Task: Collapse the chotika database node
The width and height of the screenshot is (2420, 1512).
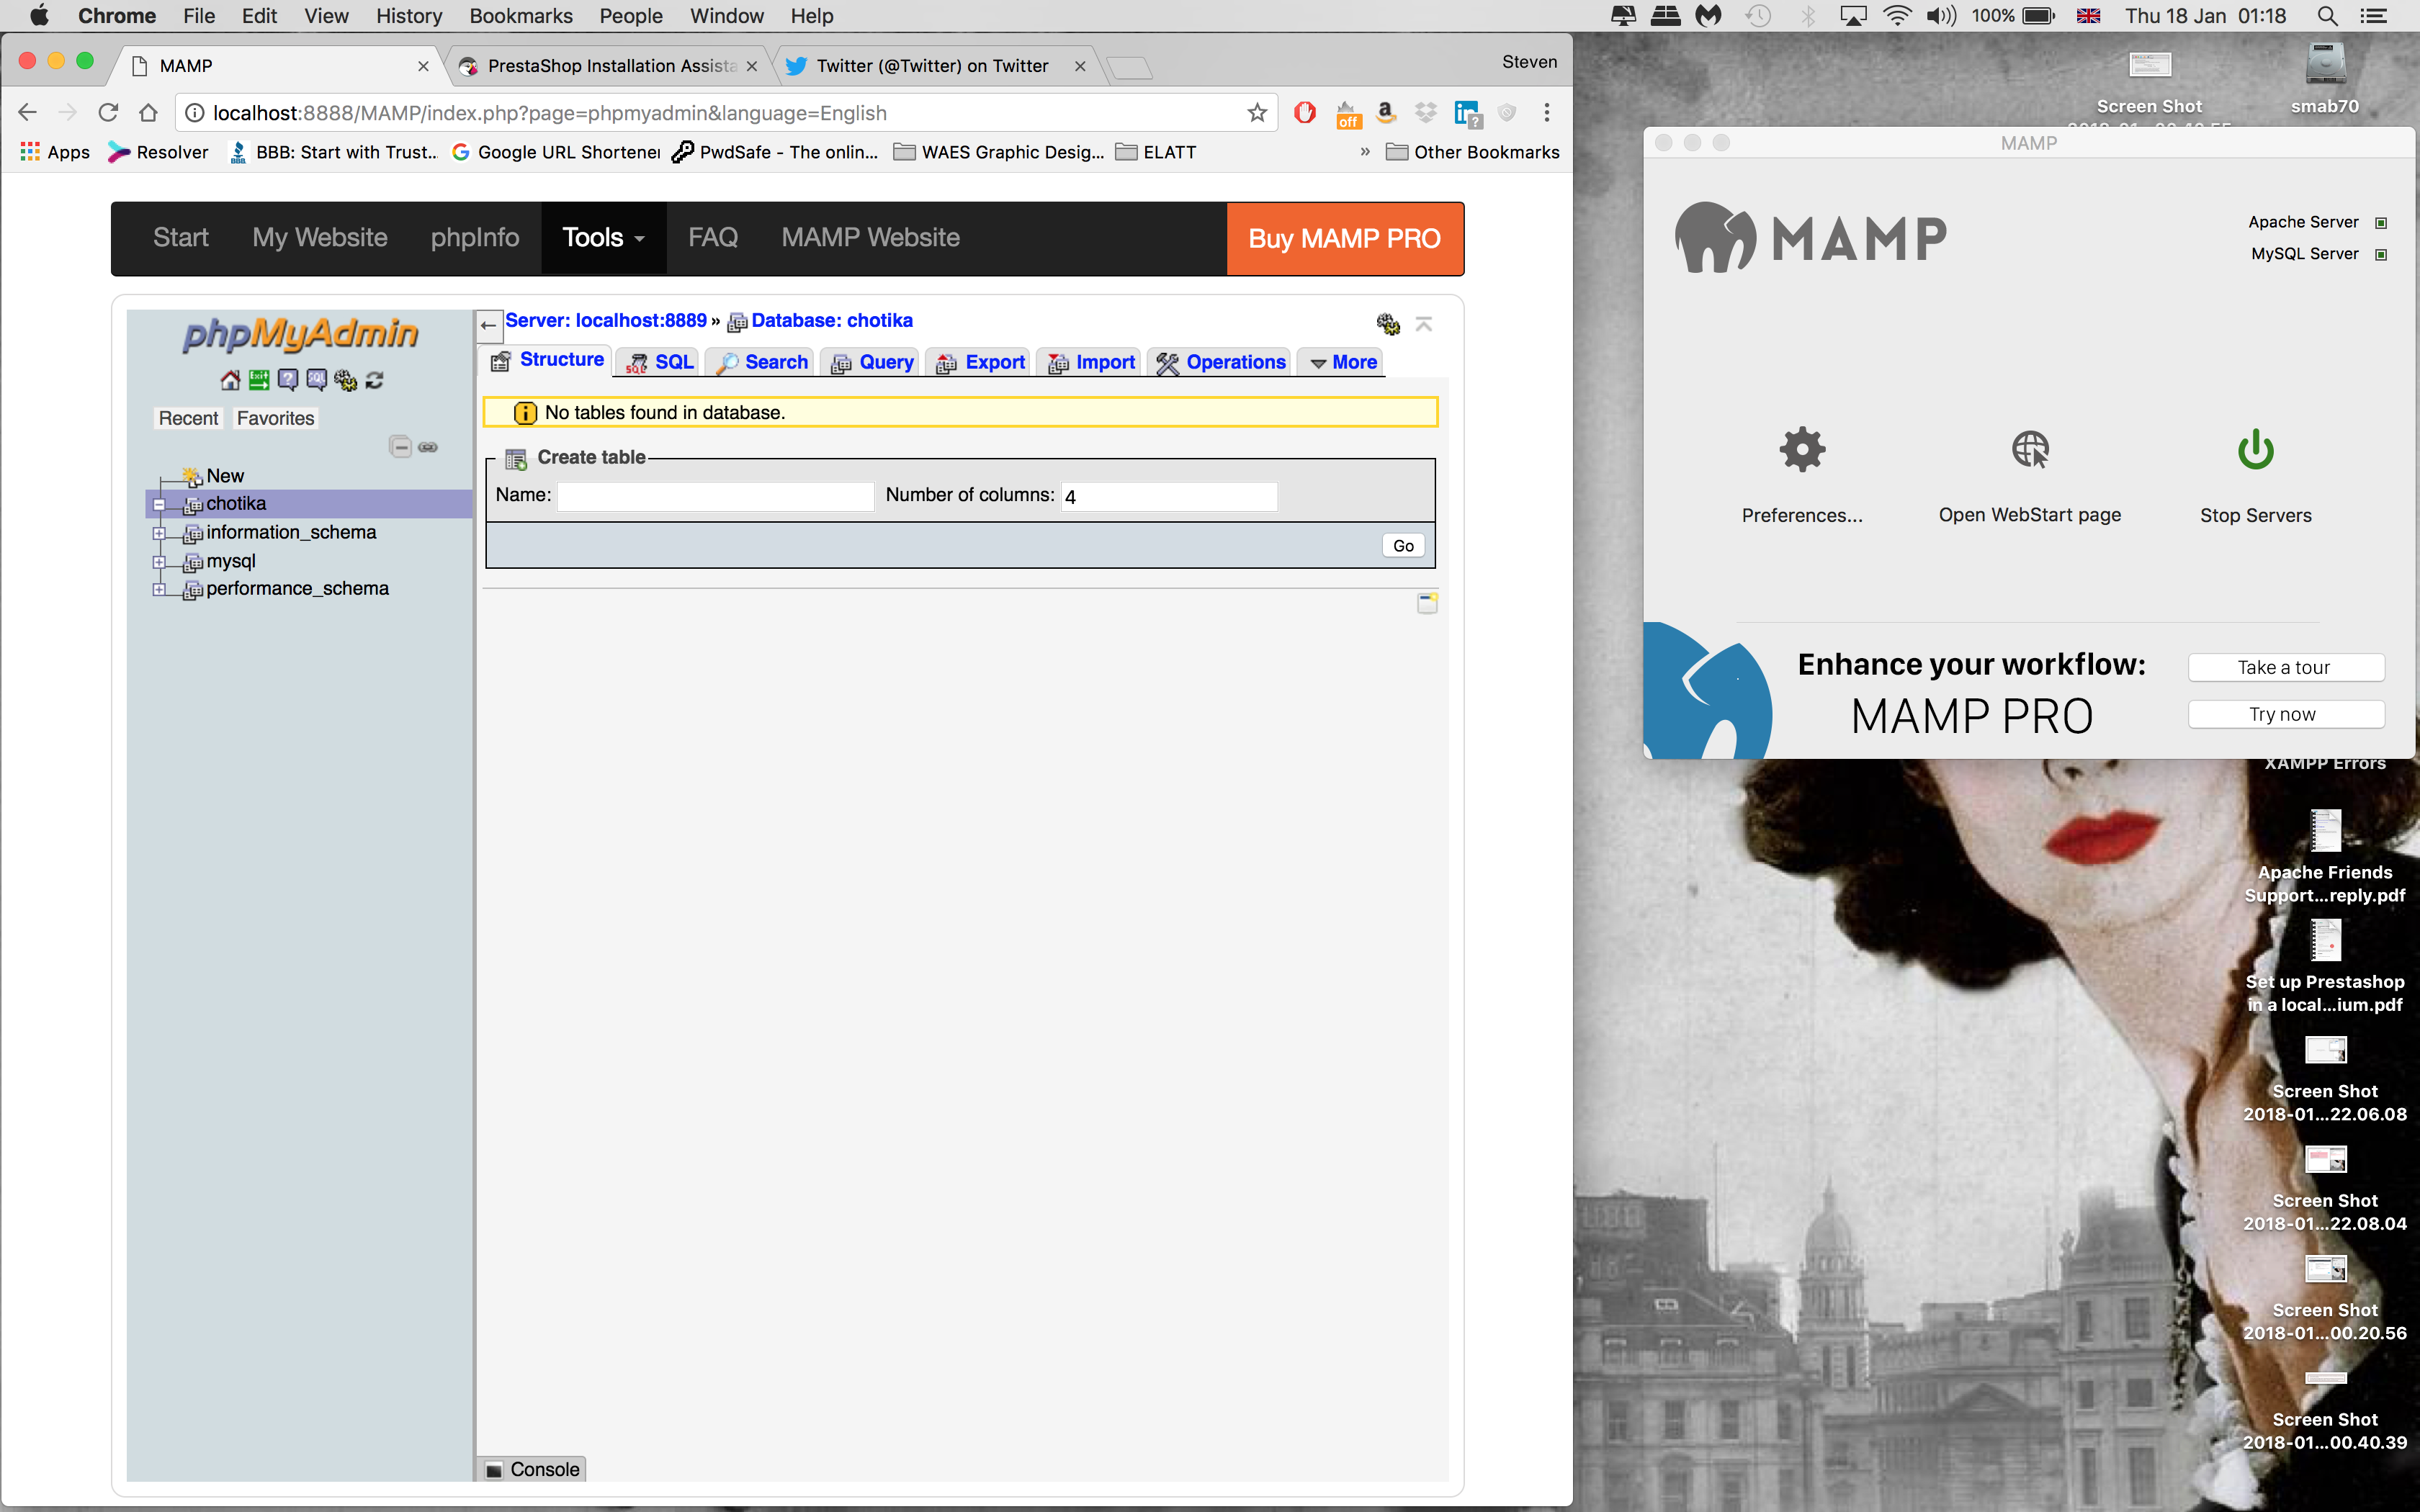Action: pos(159,504)
